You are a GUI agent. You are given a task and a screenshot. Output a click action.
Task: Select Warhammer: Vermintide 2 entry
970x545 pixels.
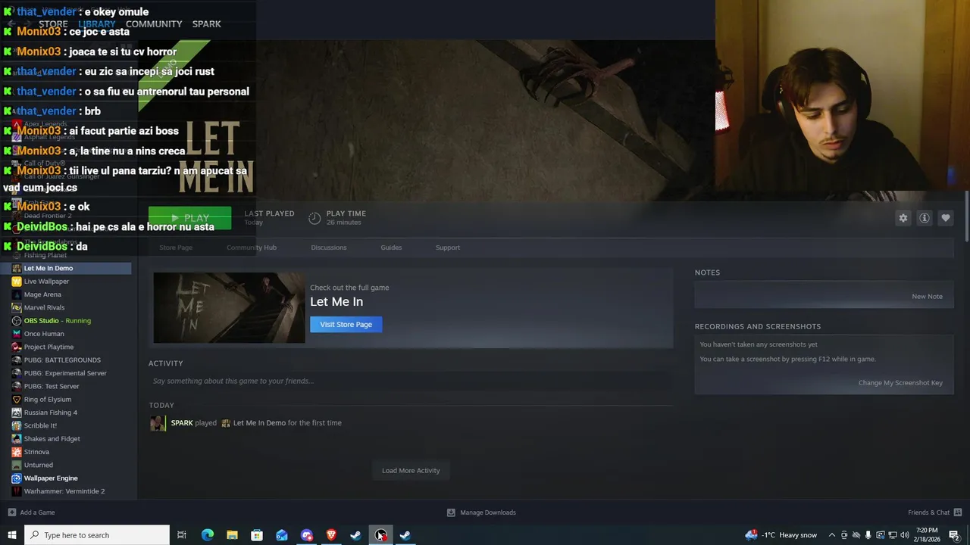click(66, 491)
